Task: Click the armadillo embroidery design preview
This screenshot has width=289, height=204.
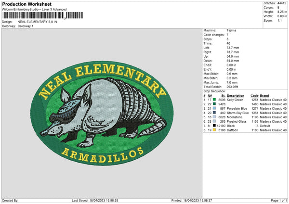Action: (x=102, y=113)
